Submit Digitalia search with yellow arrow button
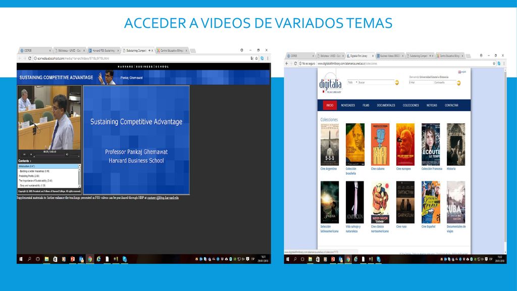The height and width of the screenshot is (291, 517). [x=397, y=82]
